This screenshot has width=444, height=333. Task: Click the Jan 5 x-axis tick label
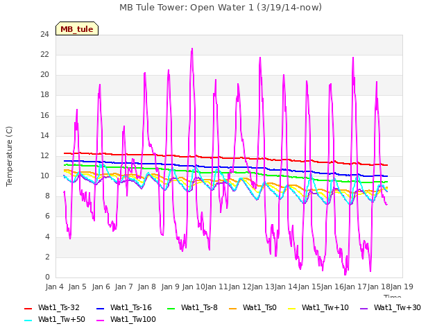click(x=78, y=287)
